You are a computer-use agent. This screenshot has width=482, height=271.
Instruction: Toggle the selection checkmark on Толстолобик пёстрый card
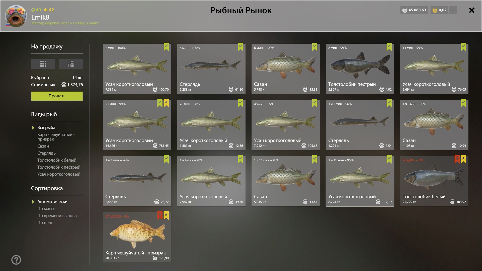tap(389, 47)
